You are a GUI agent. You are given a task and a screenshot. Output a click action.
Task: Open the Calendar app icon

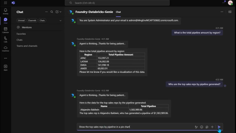tap(6, 30)
